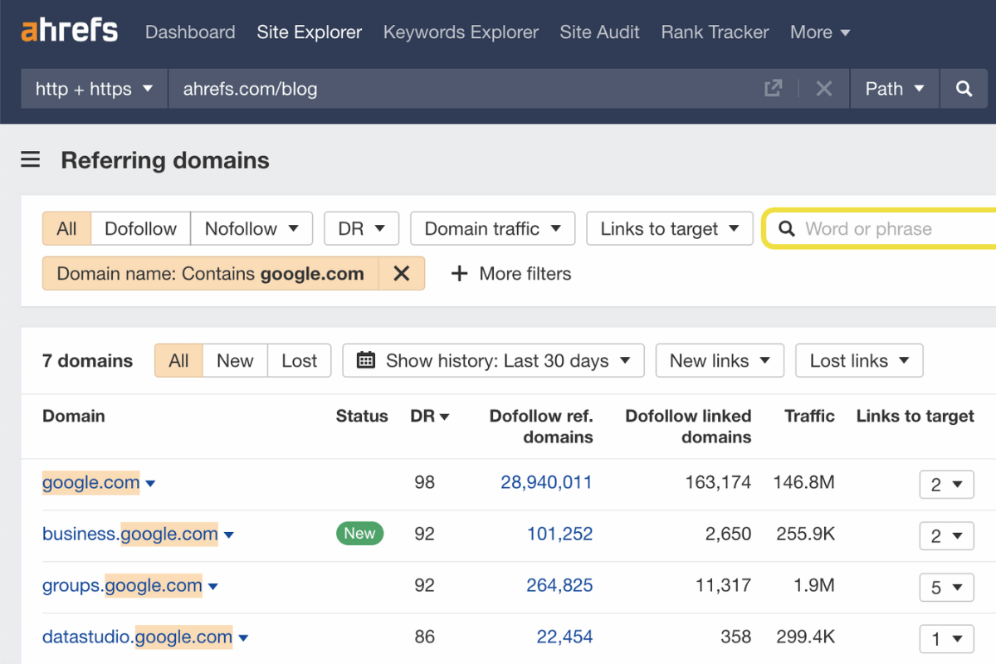Expand the More navigation menu
Screen dimensions: 996x664
[x=820, y=32]
